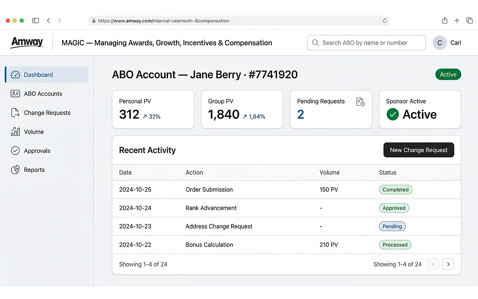Open Change Requests in sidebar
Screen dimensions: 478x299
coord(47,113)
